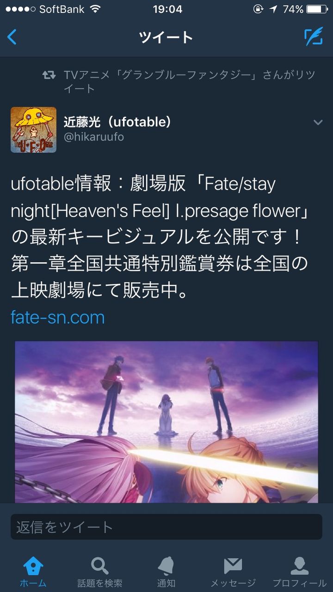The width and height of the screenshot is (333, 592).
Task: Switch to the Home tab
Action: pos(33,572)
